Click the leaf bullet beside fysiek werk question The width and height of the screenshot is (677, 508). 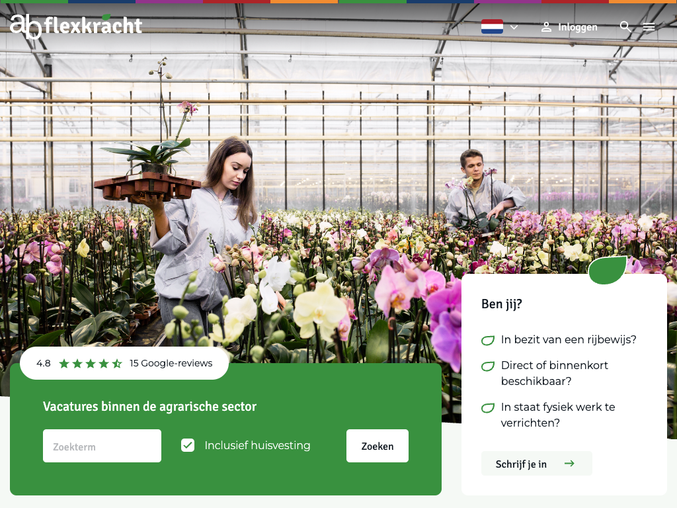[488, 407]
